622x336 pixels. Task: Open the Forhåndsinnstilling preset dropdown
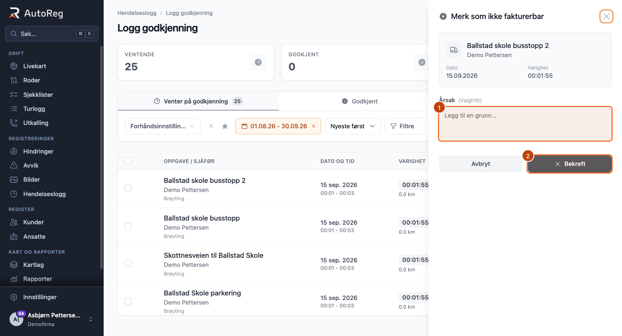[x=162, y=126]
